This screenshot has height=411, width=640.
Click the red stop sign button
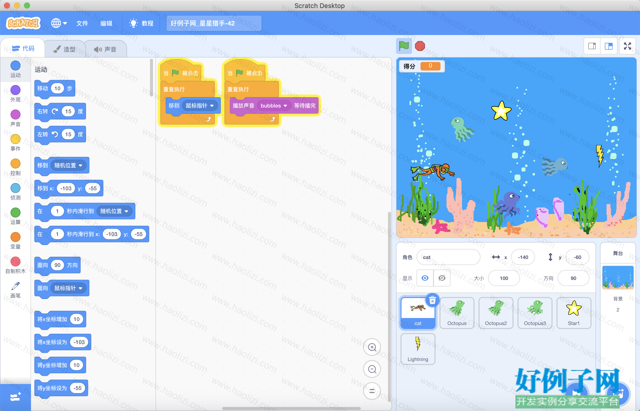[420, 46]
